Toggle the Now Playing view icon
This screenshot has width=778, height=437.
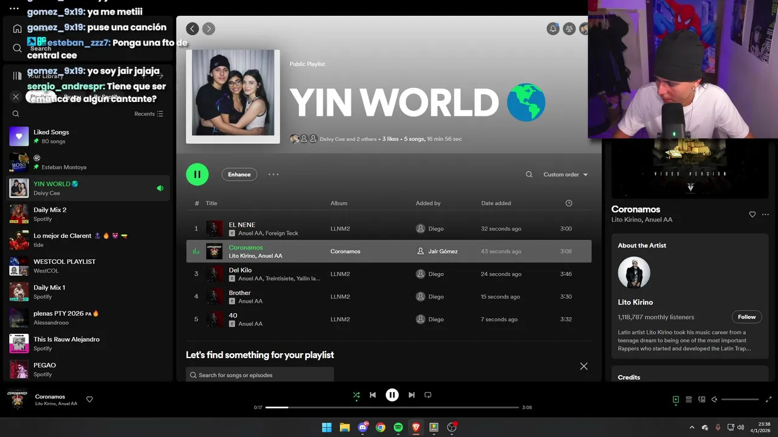click(676, 399)
